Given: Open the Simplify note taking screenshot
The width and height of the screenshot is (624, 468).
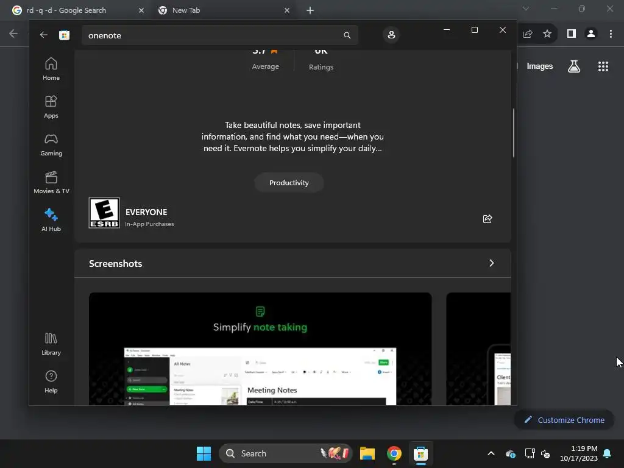Looking at the screenshot, I should [260, 349].
